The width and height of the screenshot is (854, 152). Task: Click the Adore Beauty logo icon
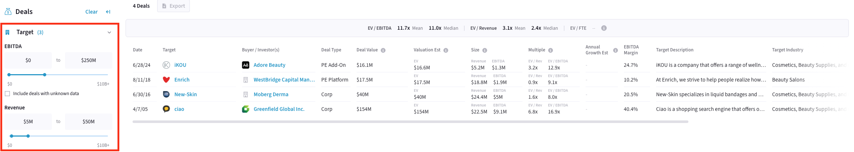[246, 65]
